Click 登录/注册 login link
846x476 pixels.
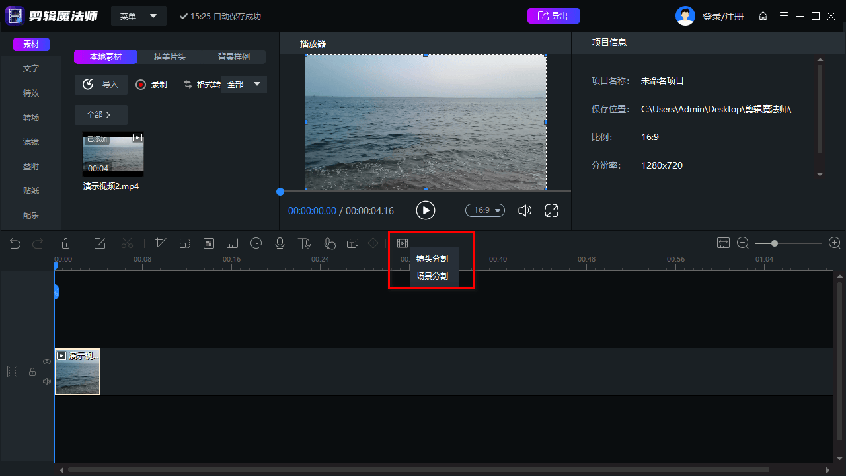723,17
